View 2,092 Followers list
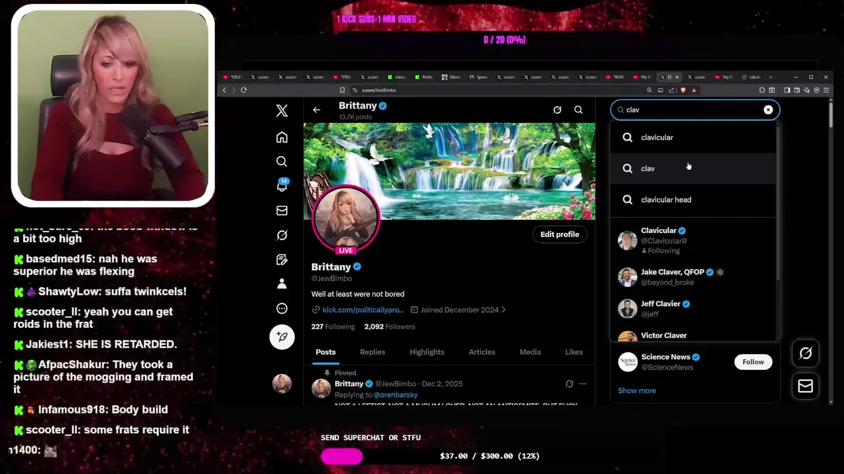 point(390,327)
